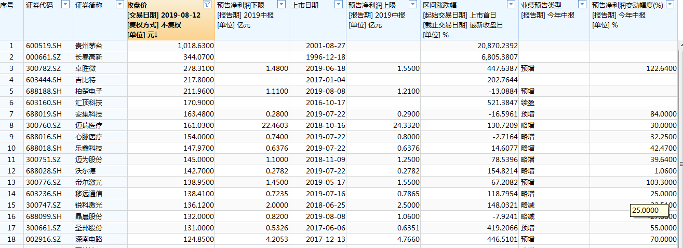The height and width of the screenshot is (248, 683).
Task: Select stock code 600519.SH cell
Action: (x=48, y=46)
